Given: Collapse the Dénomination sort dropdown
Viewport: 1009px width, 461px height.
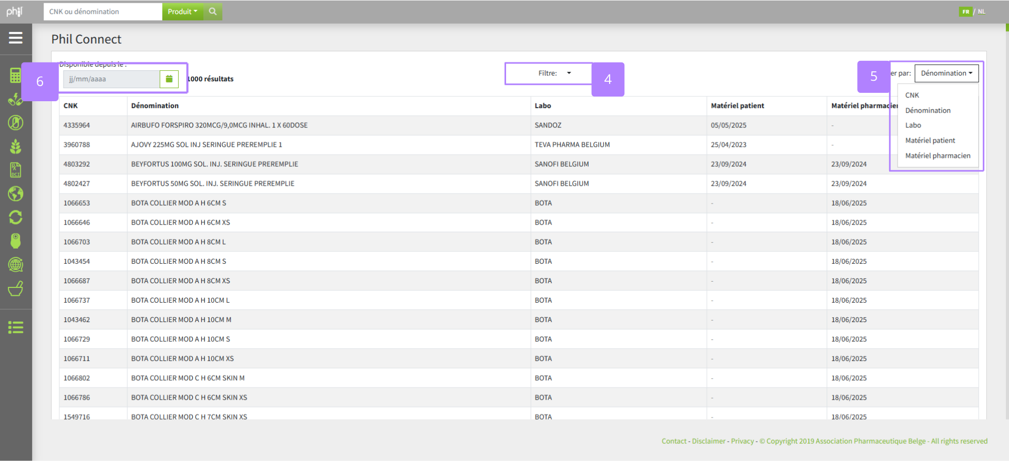Looking at the screenshot, I should (946, 73).
